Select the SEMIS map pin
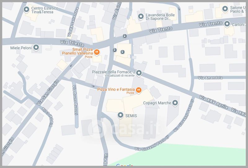 click(121, 115)
